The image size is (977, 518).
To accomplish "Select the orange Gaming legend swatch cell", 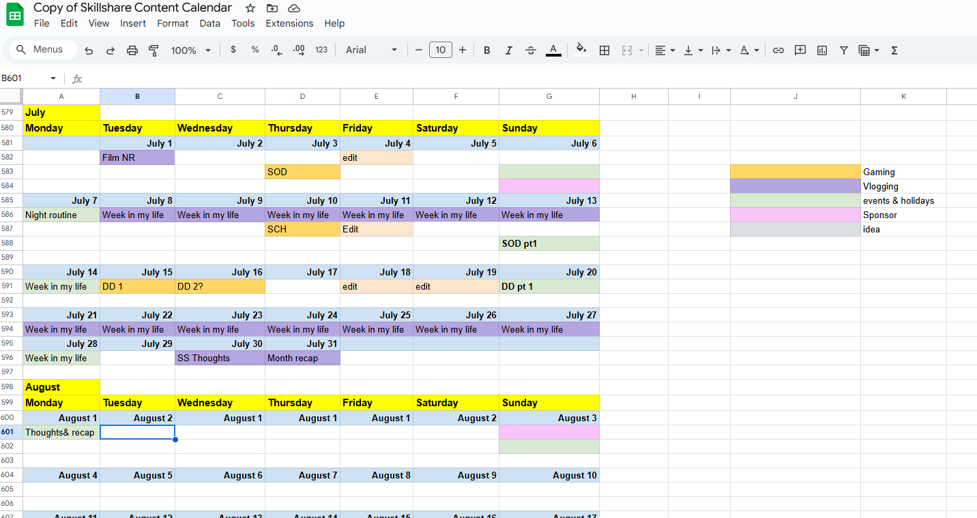I will click(x=796, y=172).
